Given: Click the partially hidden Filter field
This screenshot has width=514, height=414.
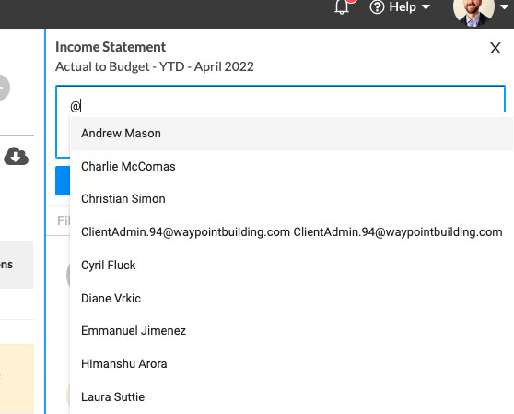Looking at the screenshot, I should (x=63, y=220).
